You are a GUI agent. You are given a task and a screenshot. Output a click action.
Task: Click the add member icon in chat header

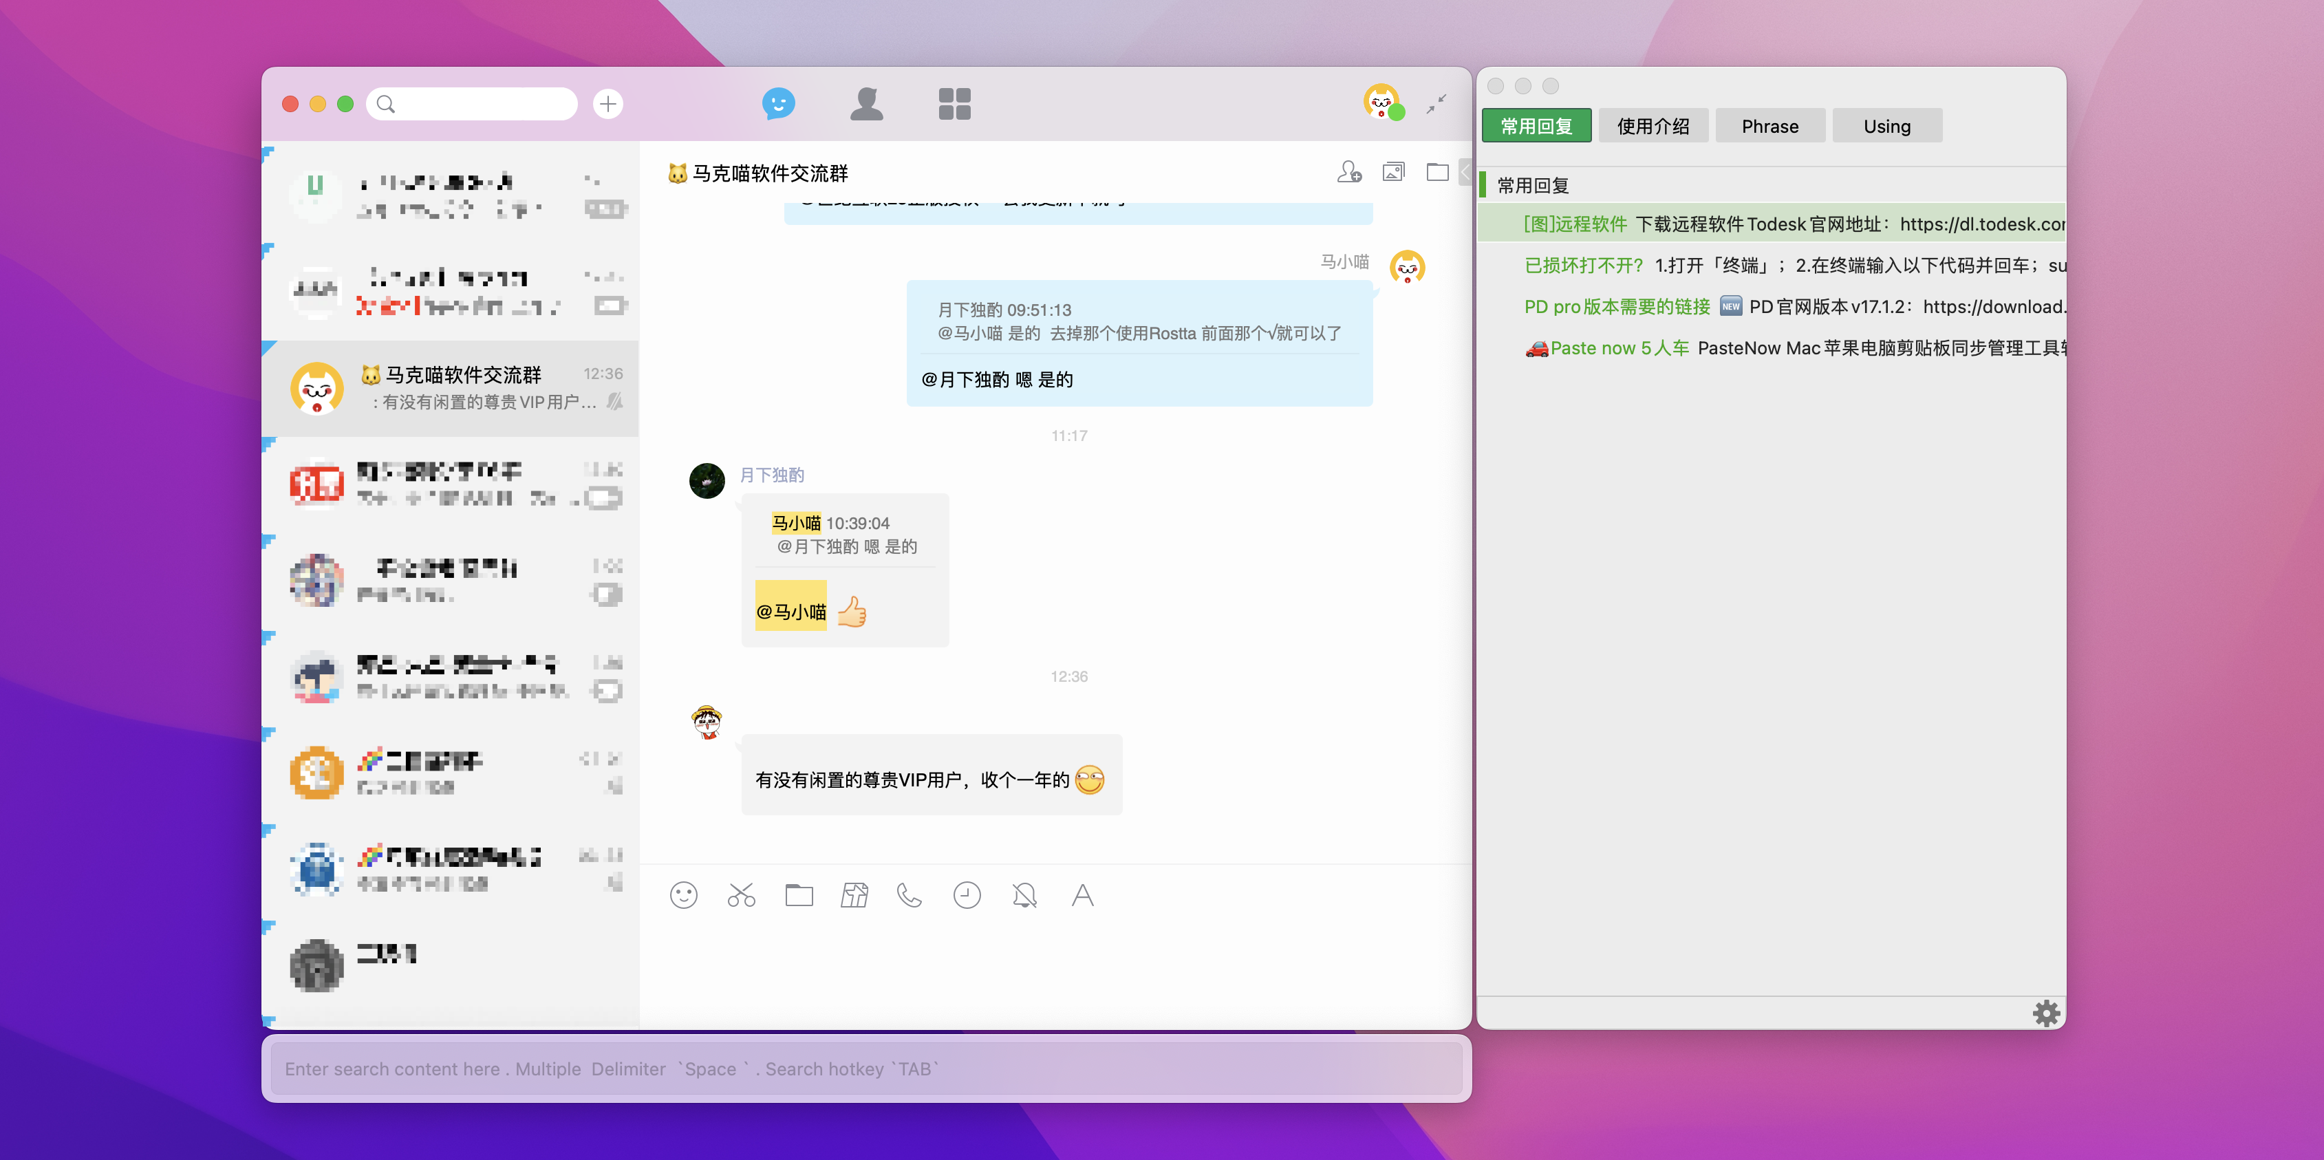pos(1348,171)
